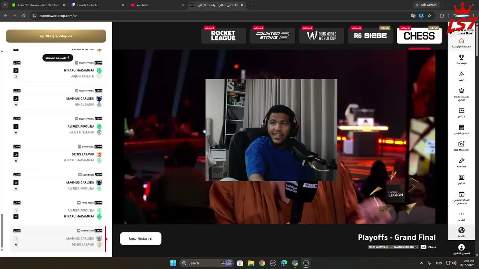Reload the esportsworldcup.com page
The width and height of the screenshot is (479, 269).
(24, 16)
